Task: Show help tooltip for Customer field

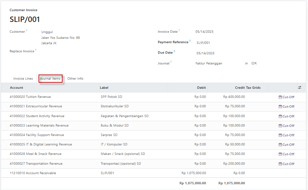Action: [x=26, y=30]
